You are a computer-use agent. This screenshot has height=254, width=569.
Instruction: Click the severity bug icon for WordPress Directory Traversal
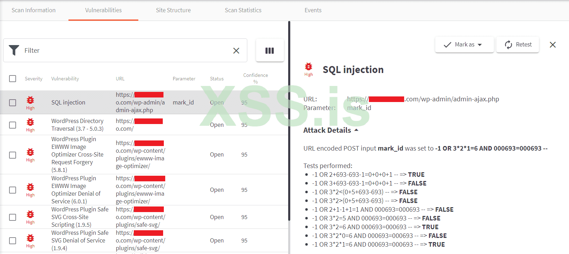pyautogui.click(x=30, y=122)
